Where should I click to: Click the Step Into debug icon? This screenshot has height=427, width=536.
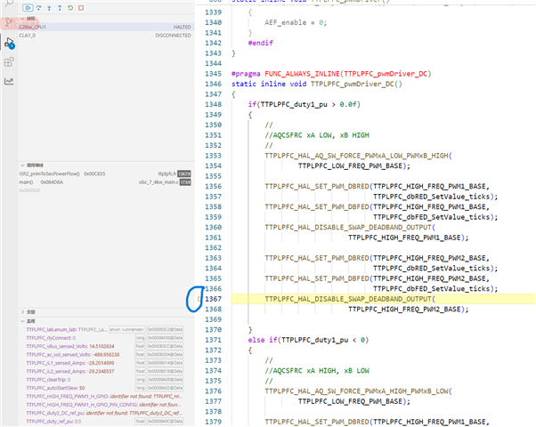[x=49, y=7]
